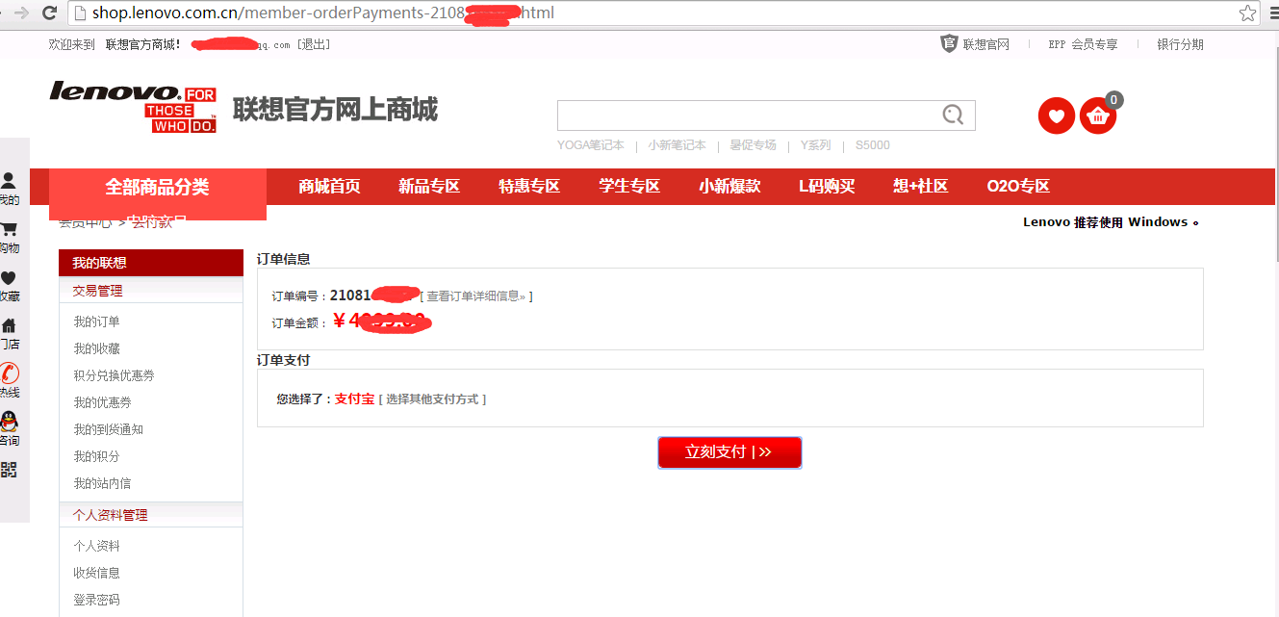The width and height of the screenshot is (1279, 617).
Task: Open 收货信息 in sidebar
Action: click(x=97, y=573)
